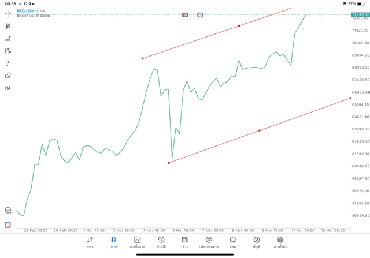Switch to the การซื้อขาย (Trade) tab

tap(137, 242)
